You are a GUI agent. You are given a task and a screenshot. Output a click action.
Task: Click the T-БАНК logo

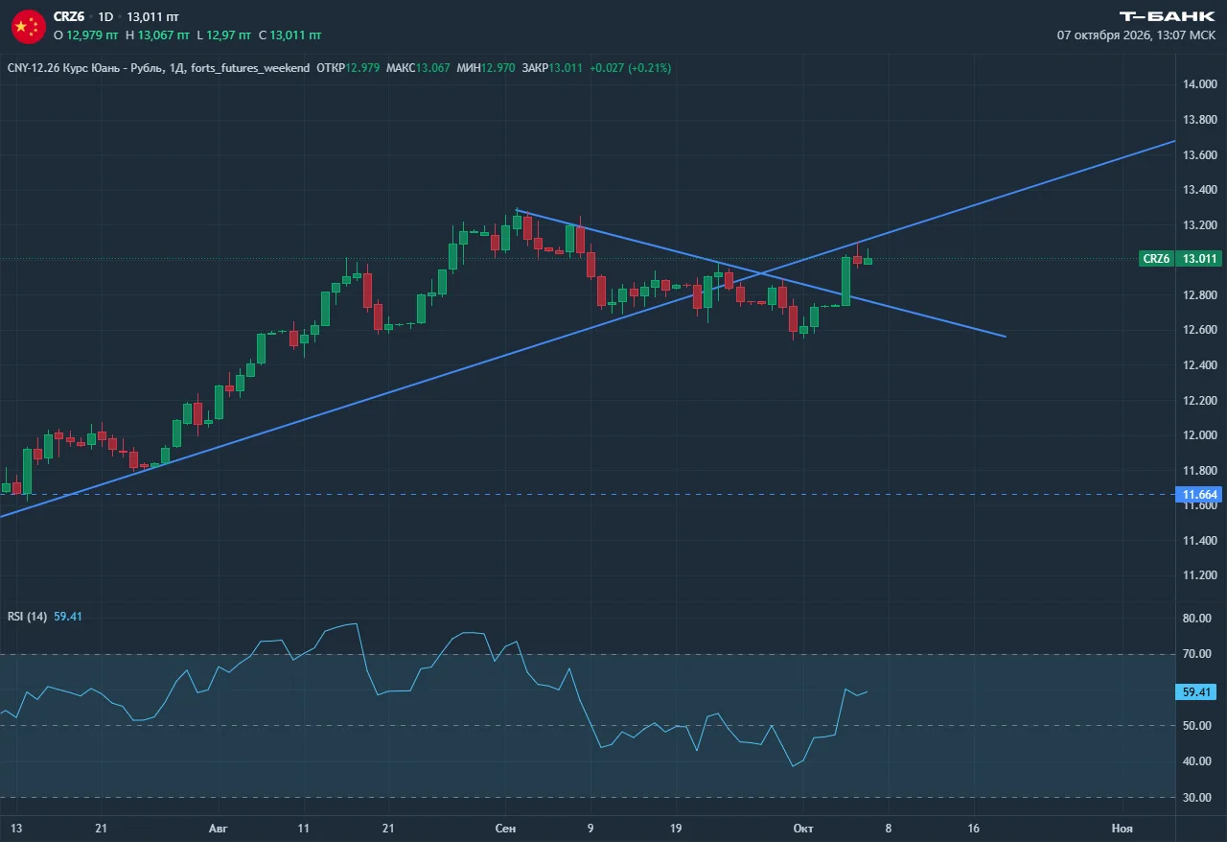(x=1168, y=16)
